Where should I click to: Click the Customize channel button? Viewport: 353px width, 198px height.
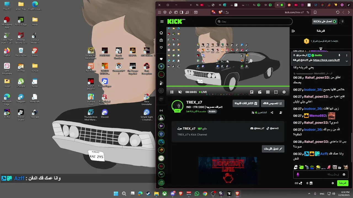pyautogui.click(x=272, y=103)
